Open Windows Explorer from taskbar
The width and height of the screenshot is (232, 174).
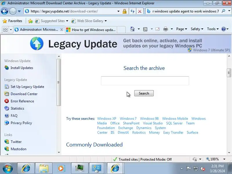[x=44, y=168]
